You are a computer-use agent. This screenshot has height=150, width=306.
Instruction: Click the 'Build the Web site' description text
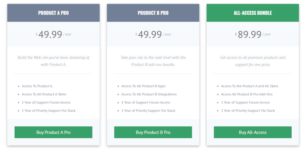click(x=53, y=61)
